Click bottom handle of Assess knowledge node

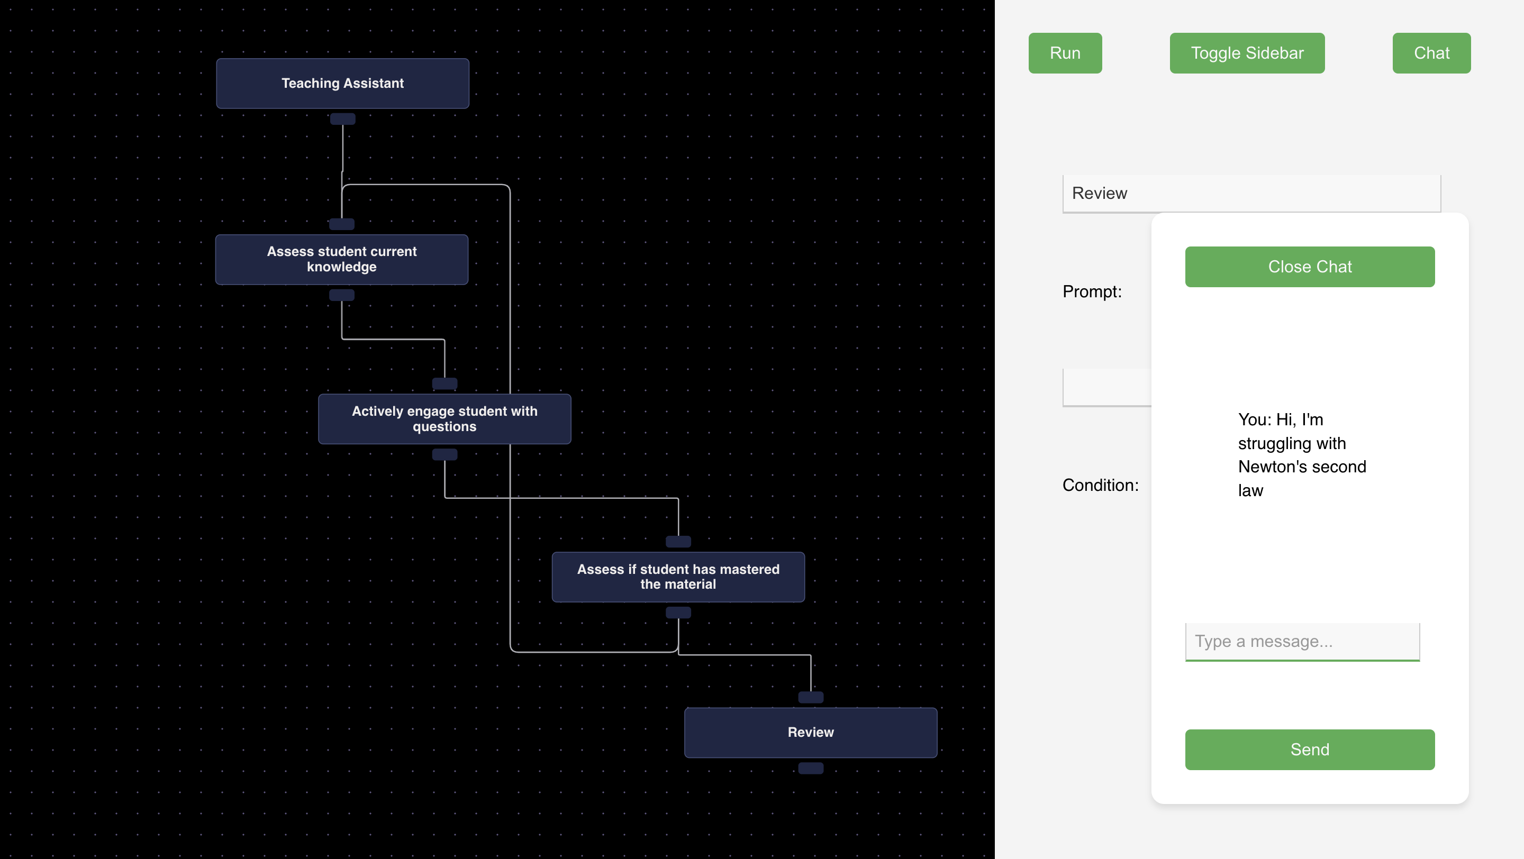[x=341, y=295]
